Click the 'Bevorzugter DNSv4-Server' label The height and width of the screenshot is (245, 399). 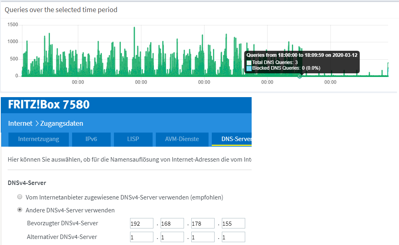click(x=62, y=223)
